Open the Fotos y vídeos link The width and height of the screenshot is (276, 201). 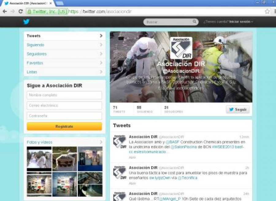click(40, 142)
